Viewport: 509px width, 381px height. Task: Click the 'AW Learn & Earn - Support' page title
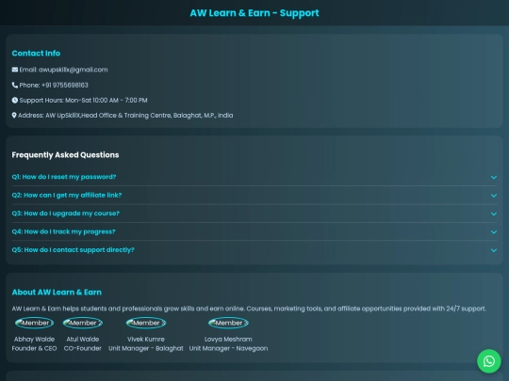pyautogui.click(x=254, y=13)
